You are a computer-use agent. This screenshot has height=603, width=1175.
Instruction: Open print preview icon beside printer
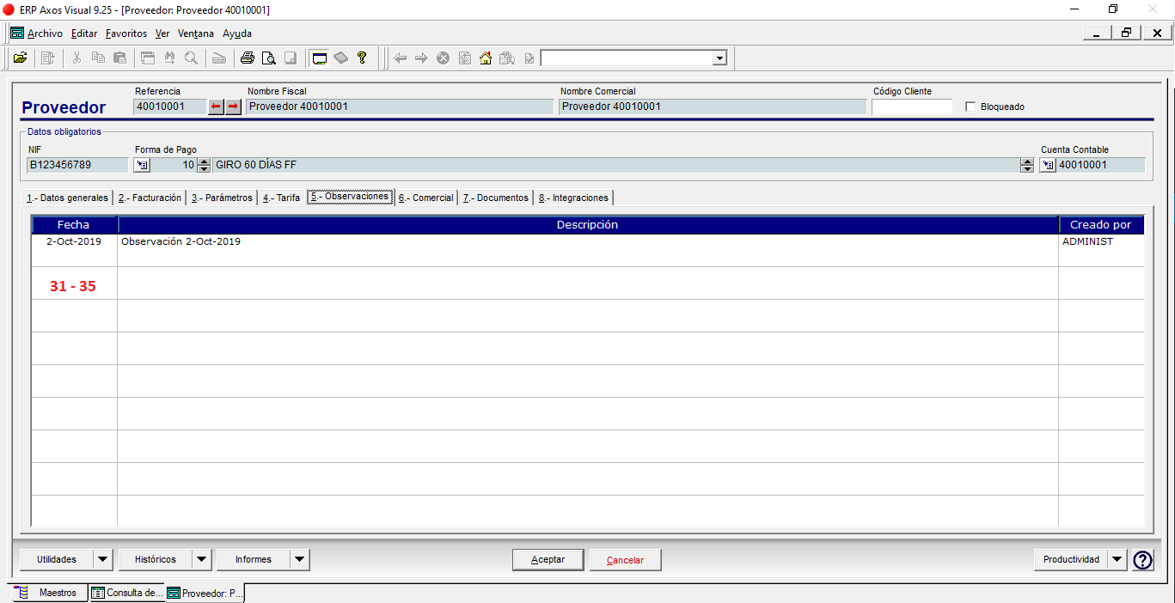[269, 58]
